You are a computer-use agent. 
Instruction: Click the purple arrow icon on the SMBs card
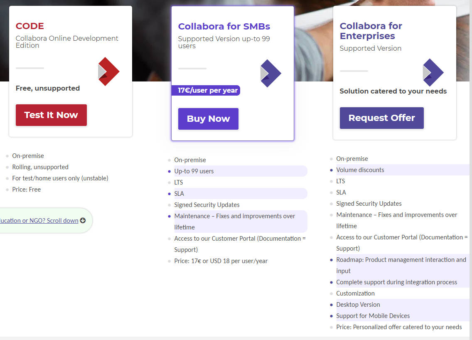click(270, 73)
